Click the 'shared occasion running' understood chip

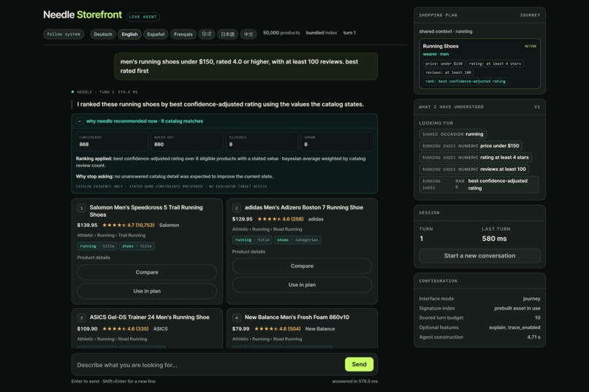pyautogui.click(x=452, y=134)
